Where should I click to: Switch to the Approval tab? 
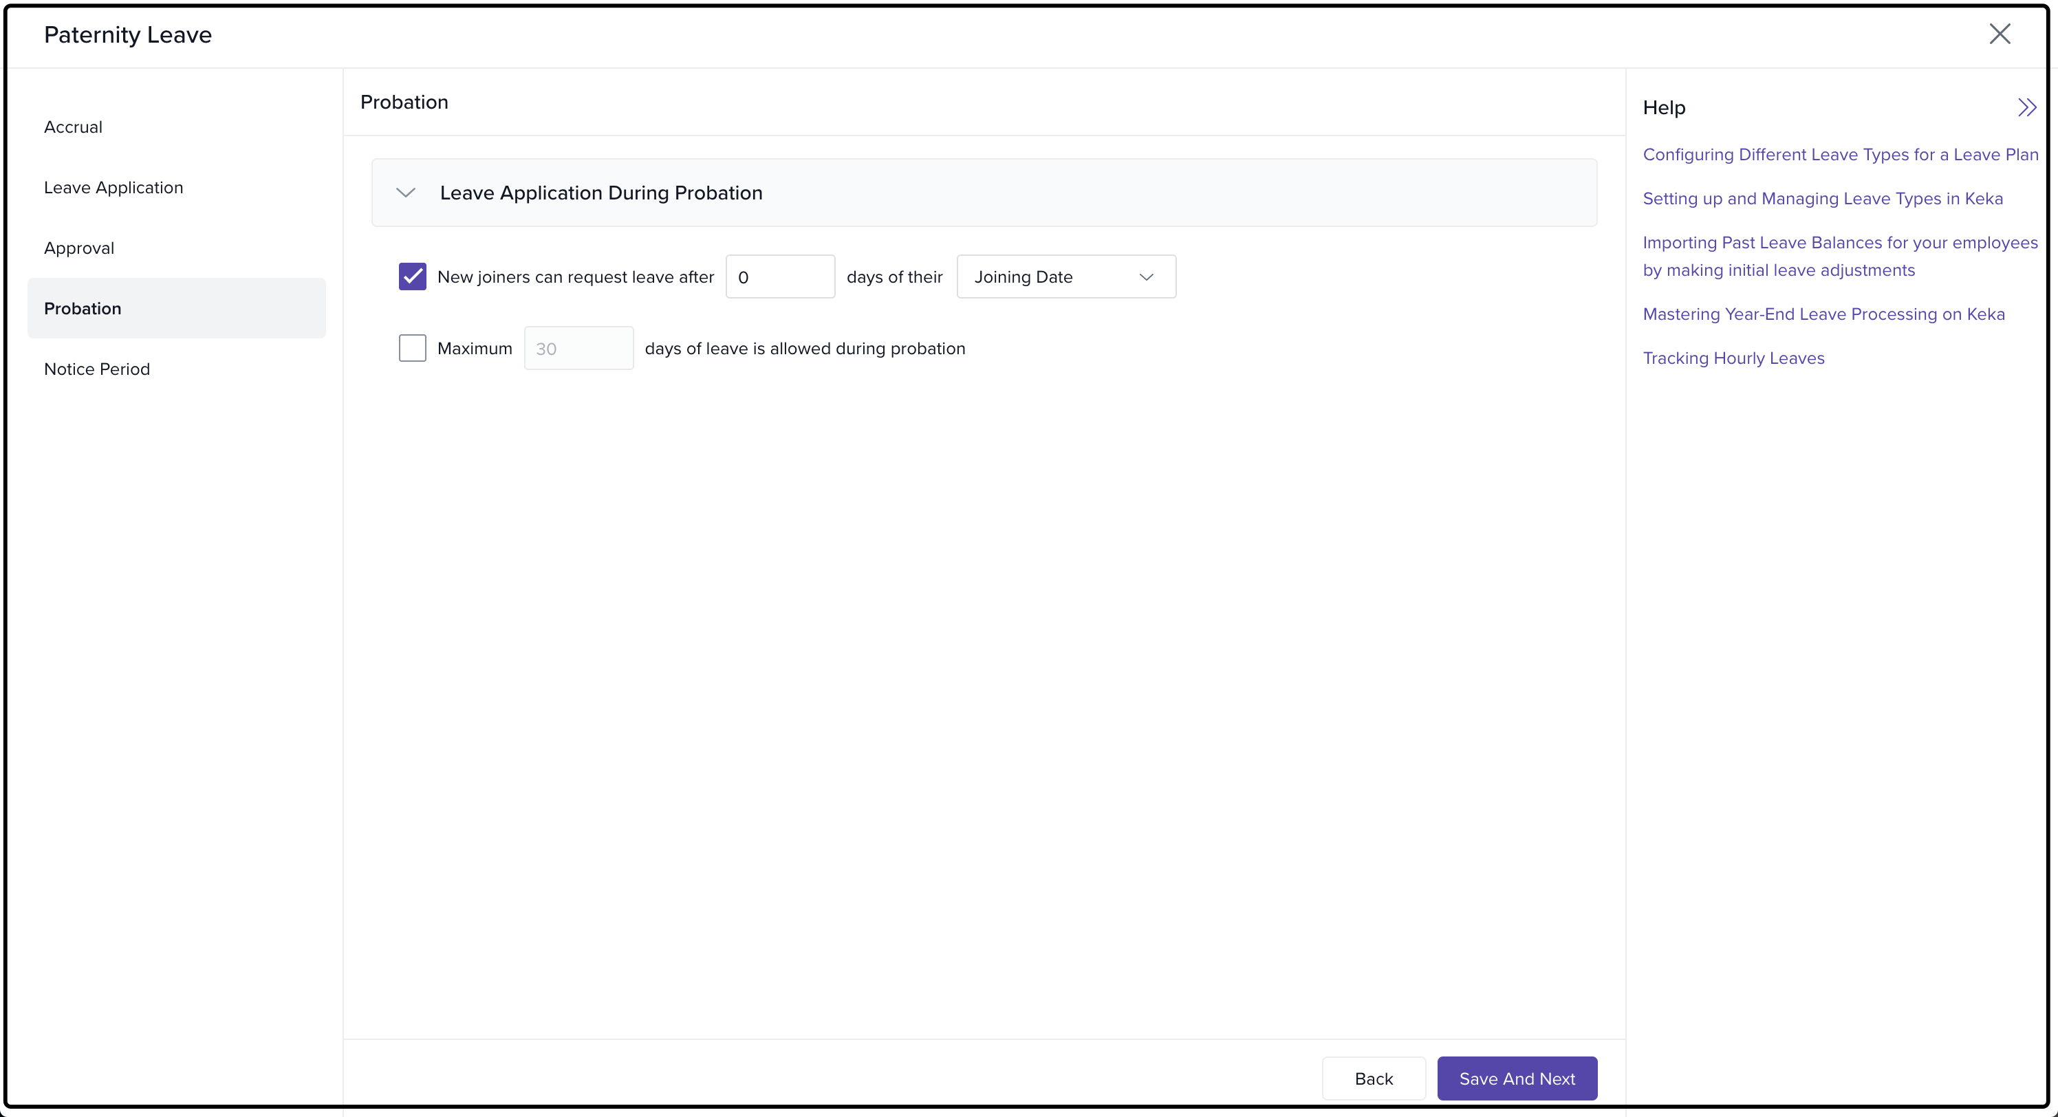tap(79, 248)
